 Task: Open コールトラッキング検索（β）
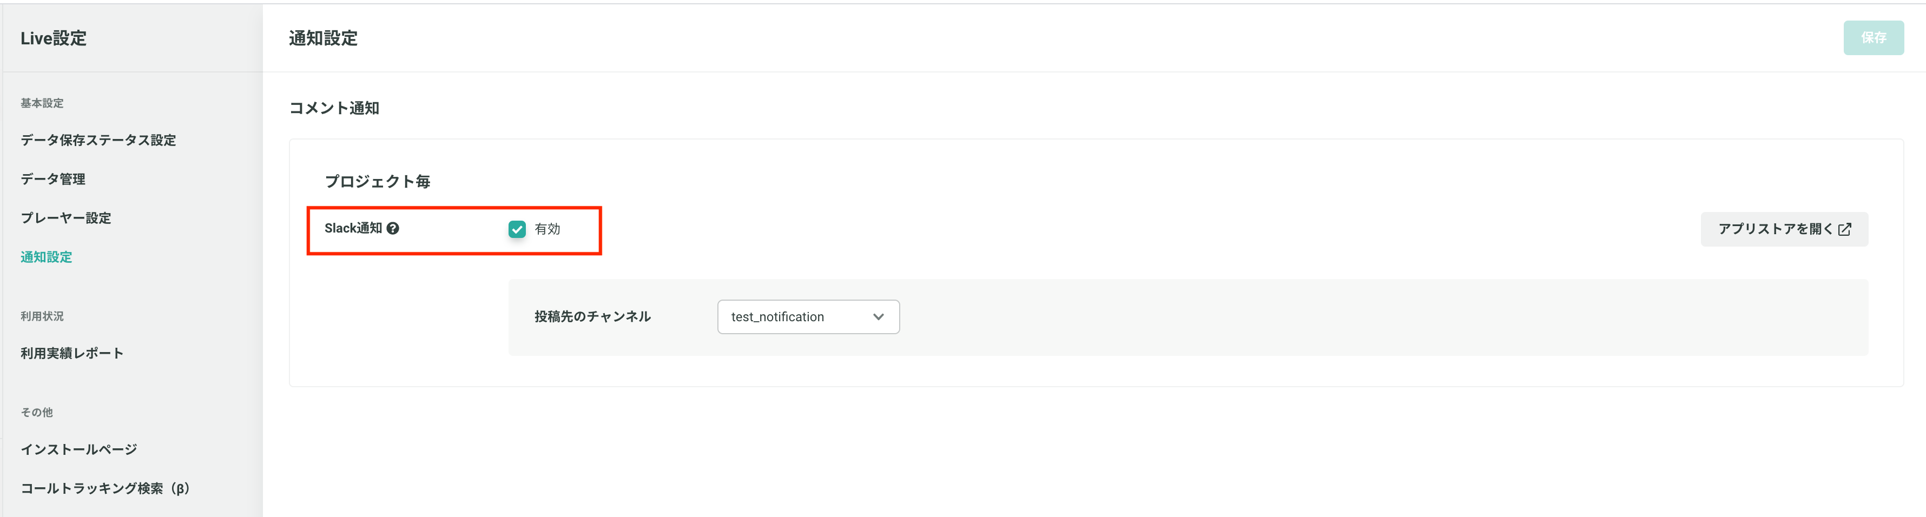(x=105, y=489)
